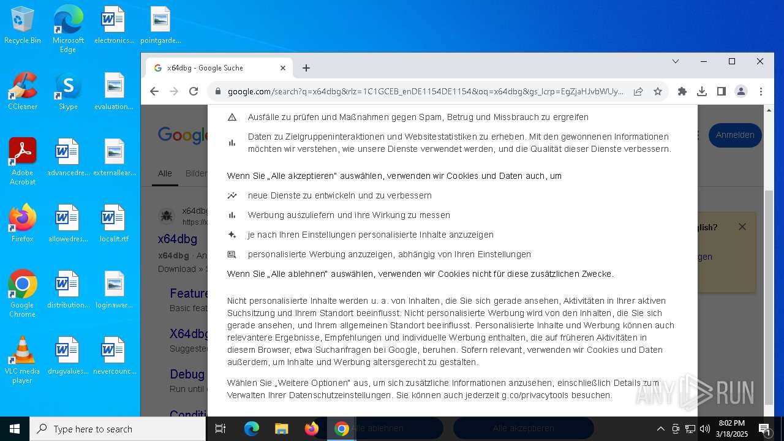Open the Chrome extensions puzzle icon

(x=682, y=91)
